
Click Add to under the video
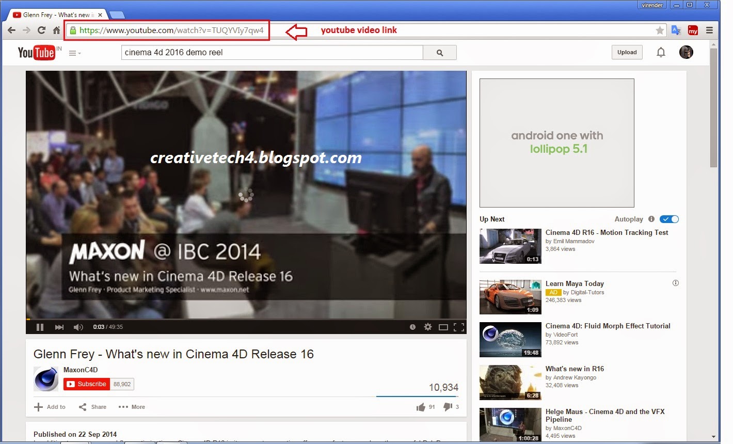[x=50, y=407]
